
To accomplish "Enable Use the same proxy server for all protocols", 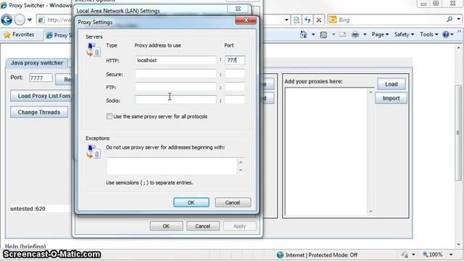I will [109, 116].
